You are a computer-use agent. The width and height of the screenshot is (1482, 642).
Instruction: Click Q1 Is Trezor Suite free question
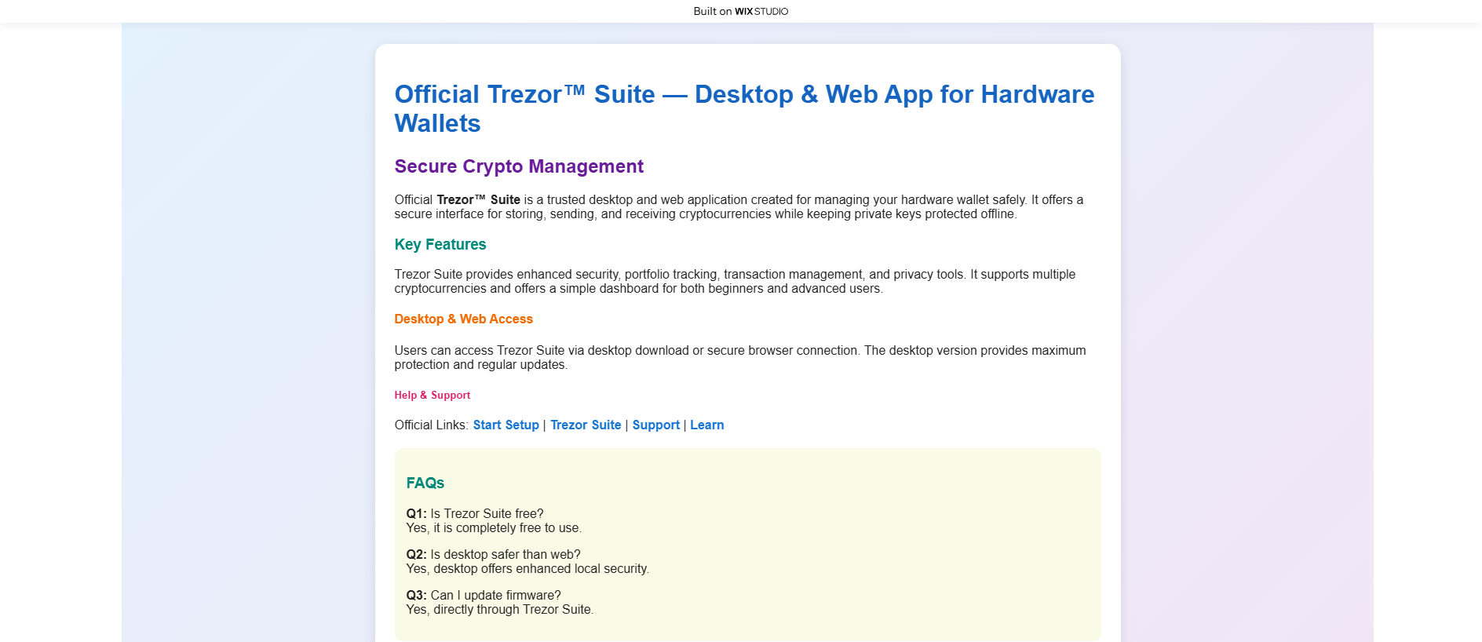click(x=474, y=513)
